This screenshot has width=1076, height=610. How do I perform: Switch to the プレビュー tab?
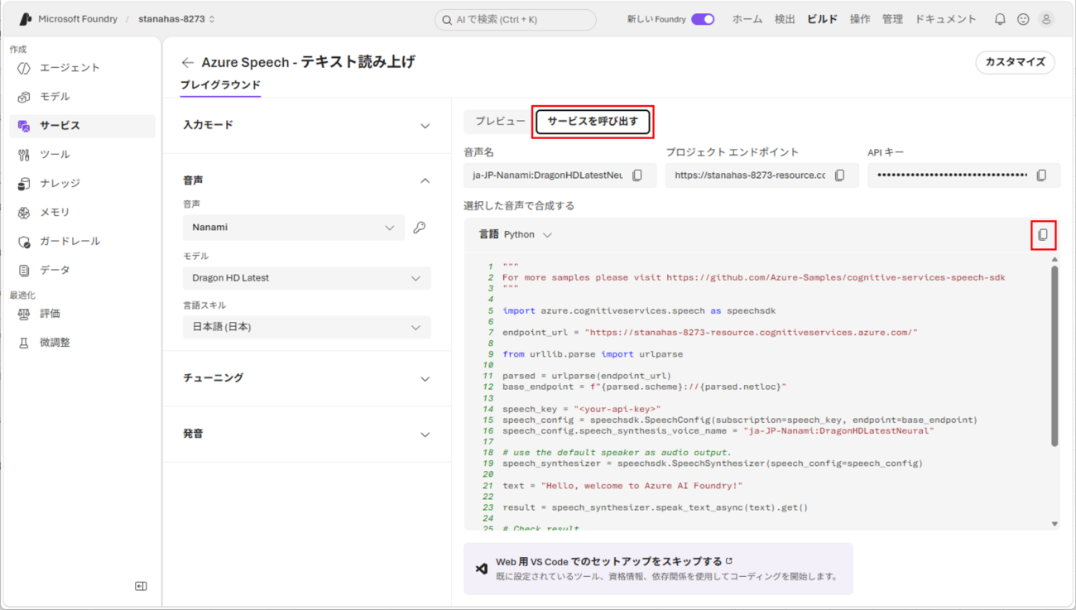(x=500, y=122)
